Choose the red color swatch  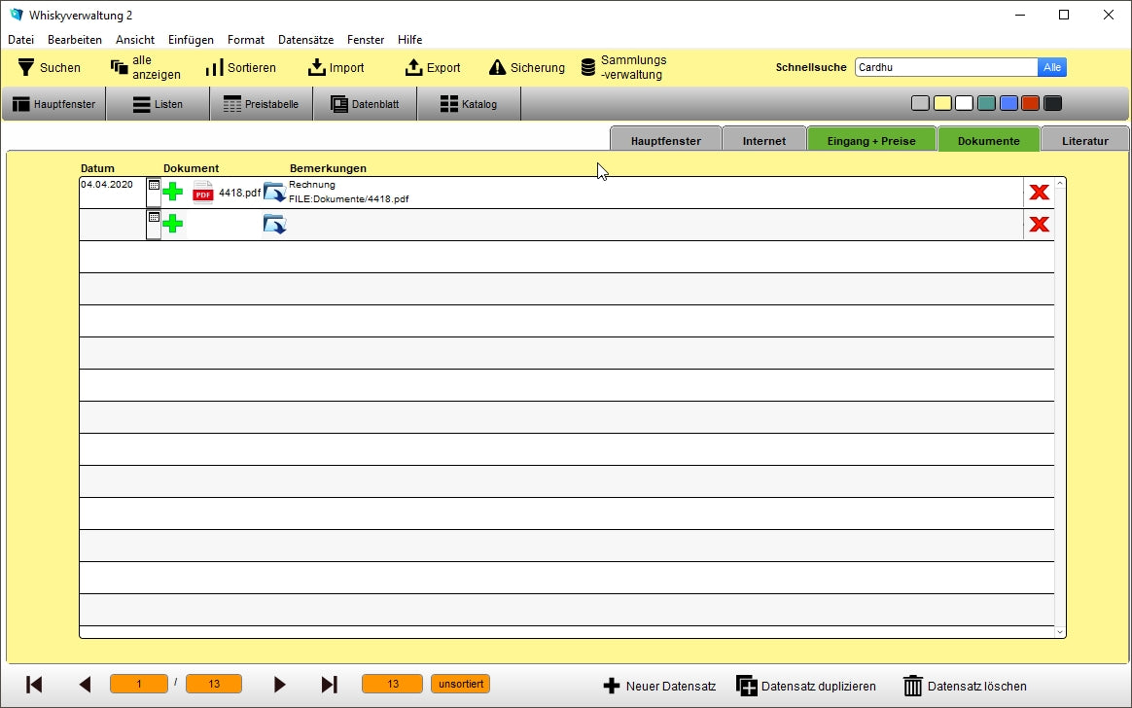[x=1030, y=104]
